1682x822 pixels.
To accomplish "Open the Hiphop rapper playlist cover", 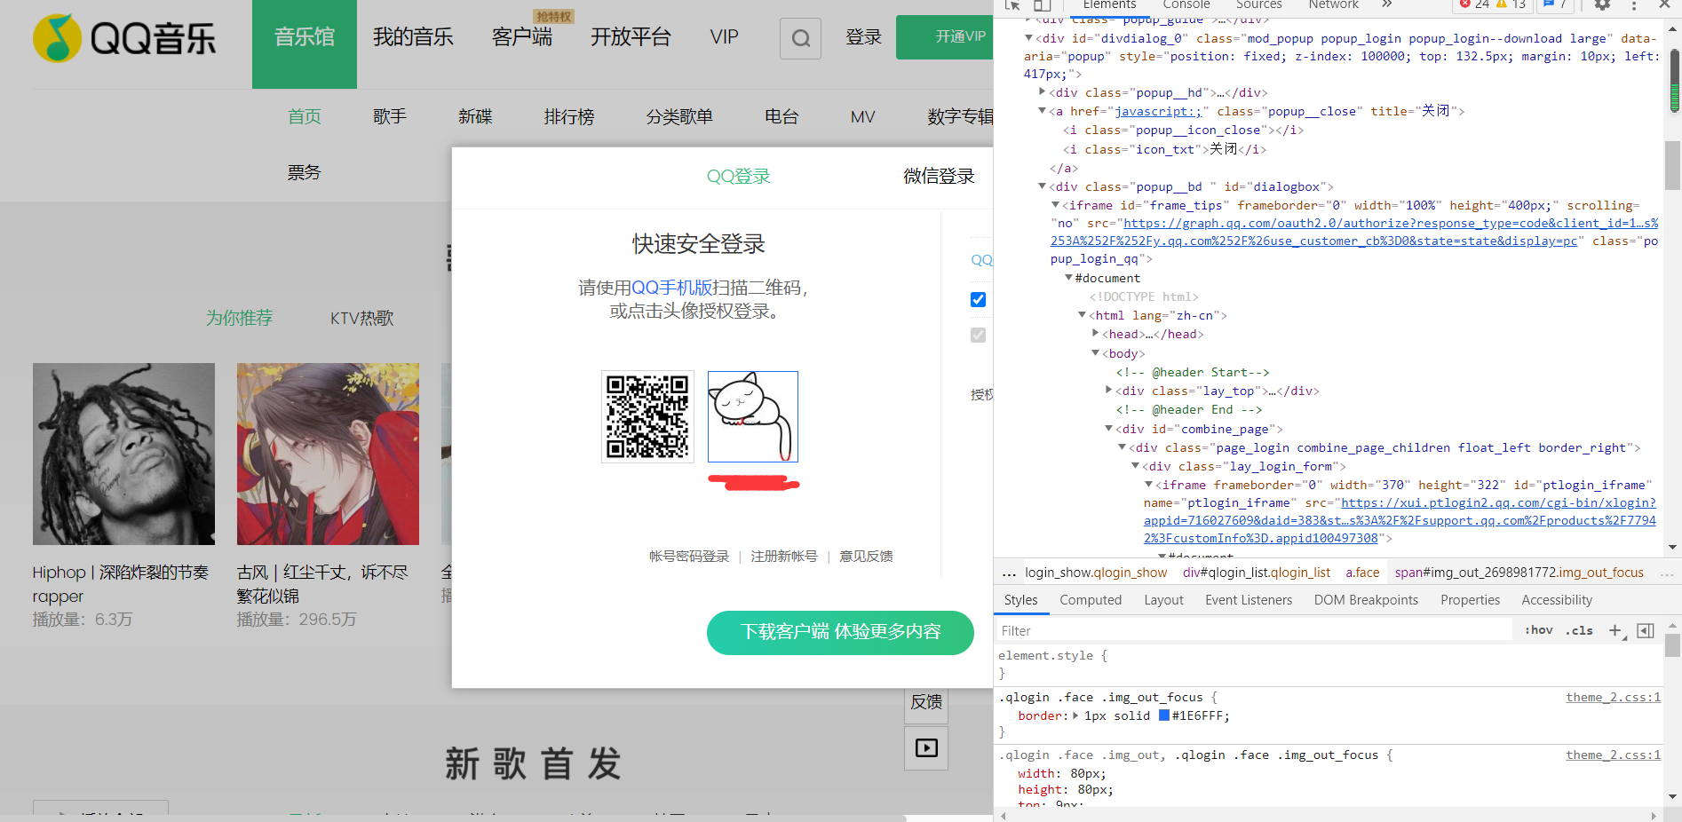I will [123, 454].
